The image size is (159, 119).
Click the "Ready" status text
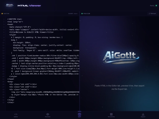pyautogui.click(x=152, y=6)
